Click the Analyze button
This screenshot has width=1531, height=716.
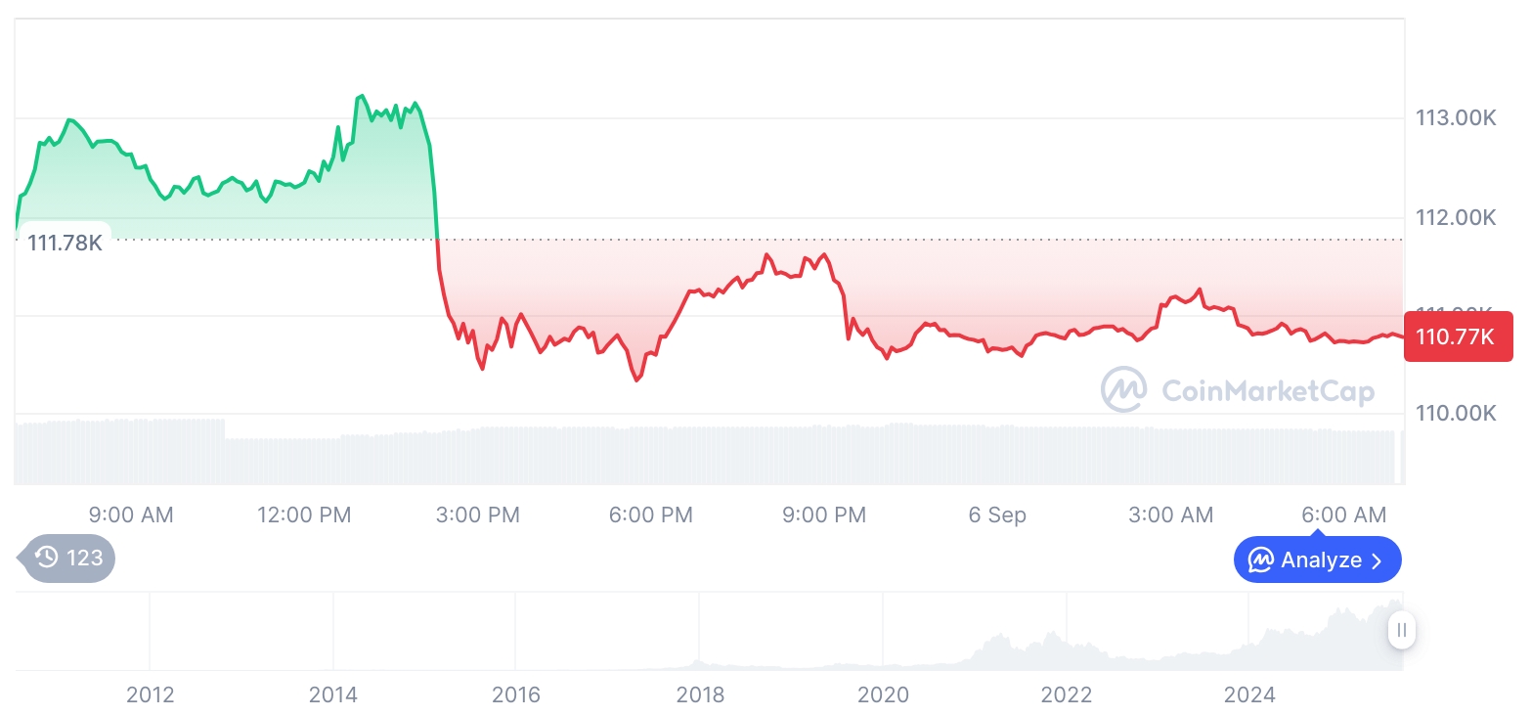pyautogui.click(x=1317, y=560)
